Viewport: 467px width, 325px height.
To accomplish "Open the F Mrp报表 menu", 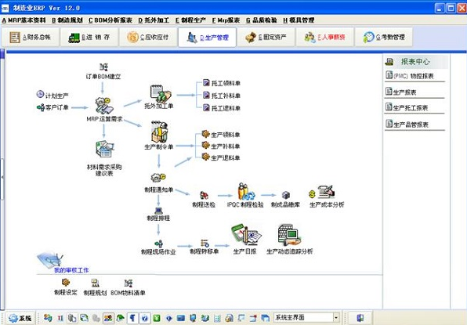I will coord(226,20).
